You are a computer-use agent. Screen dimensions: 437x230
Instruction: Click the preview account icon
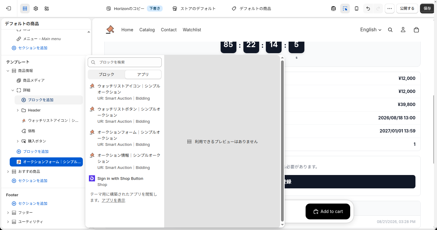pyautogui.click(x=403, y=30)
